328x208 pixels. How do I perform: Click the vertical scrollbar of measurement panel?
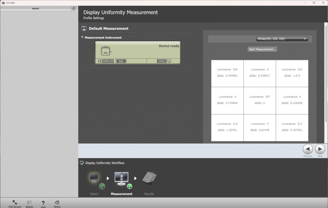pyautogui.click(x=326, y=73)
